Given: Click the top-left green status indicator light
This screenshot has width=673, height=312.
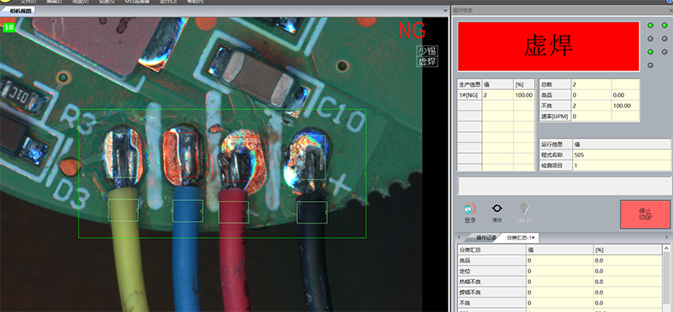Looking at the screenshot, I should point(650,25).
